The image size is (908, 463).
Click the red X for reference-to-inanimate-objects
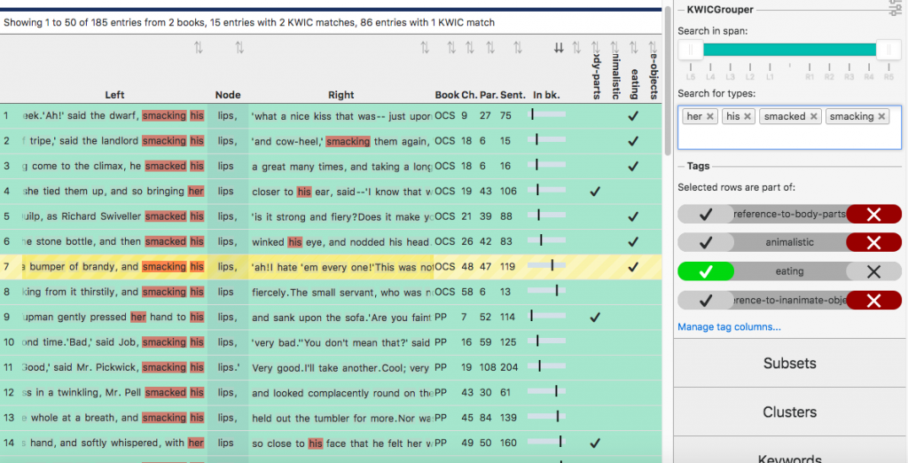[873, 301]
